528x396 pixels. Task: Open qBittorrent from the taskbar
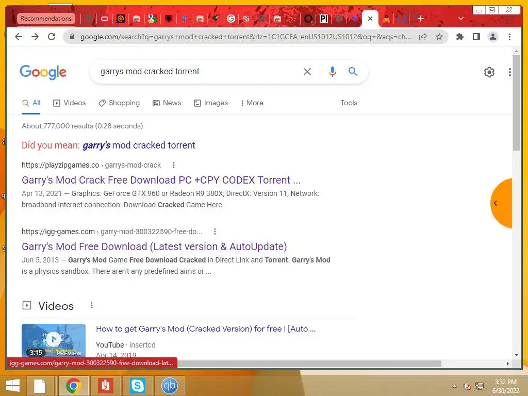click(x=169, y=386)
